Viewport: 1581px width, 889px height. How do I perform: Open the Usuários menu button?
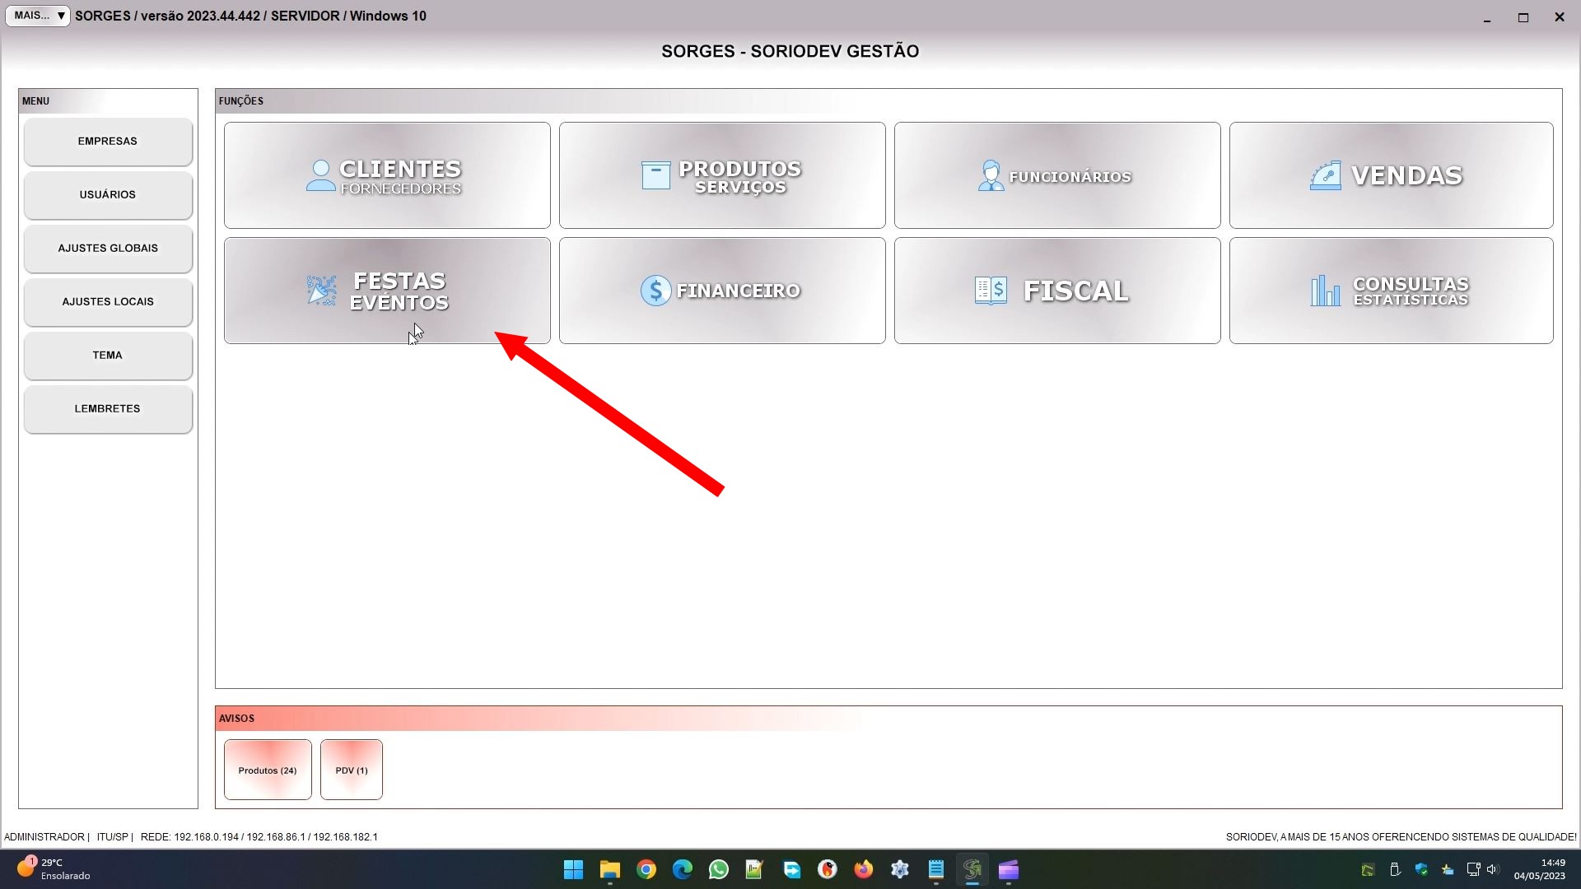[108, 195]
